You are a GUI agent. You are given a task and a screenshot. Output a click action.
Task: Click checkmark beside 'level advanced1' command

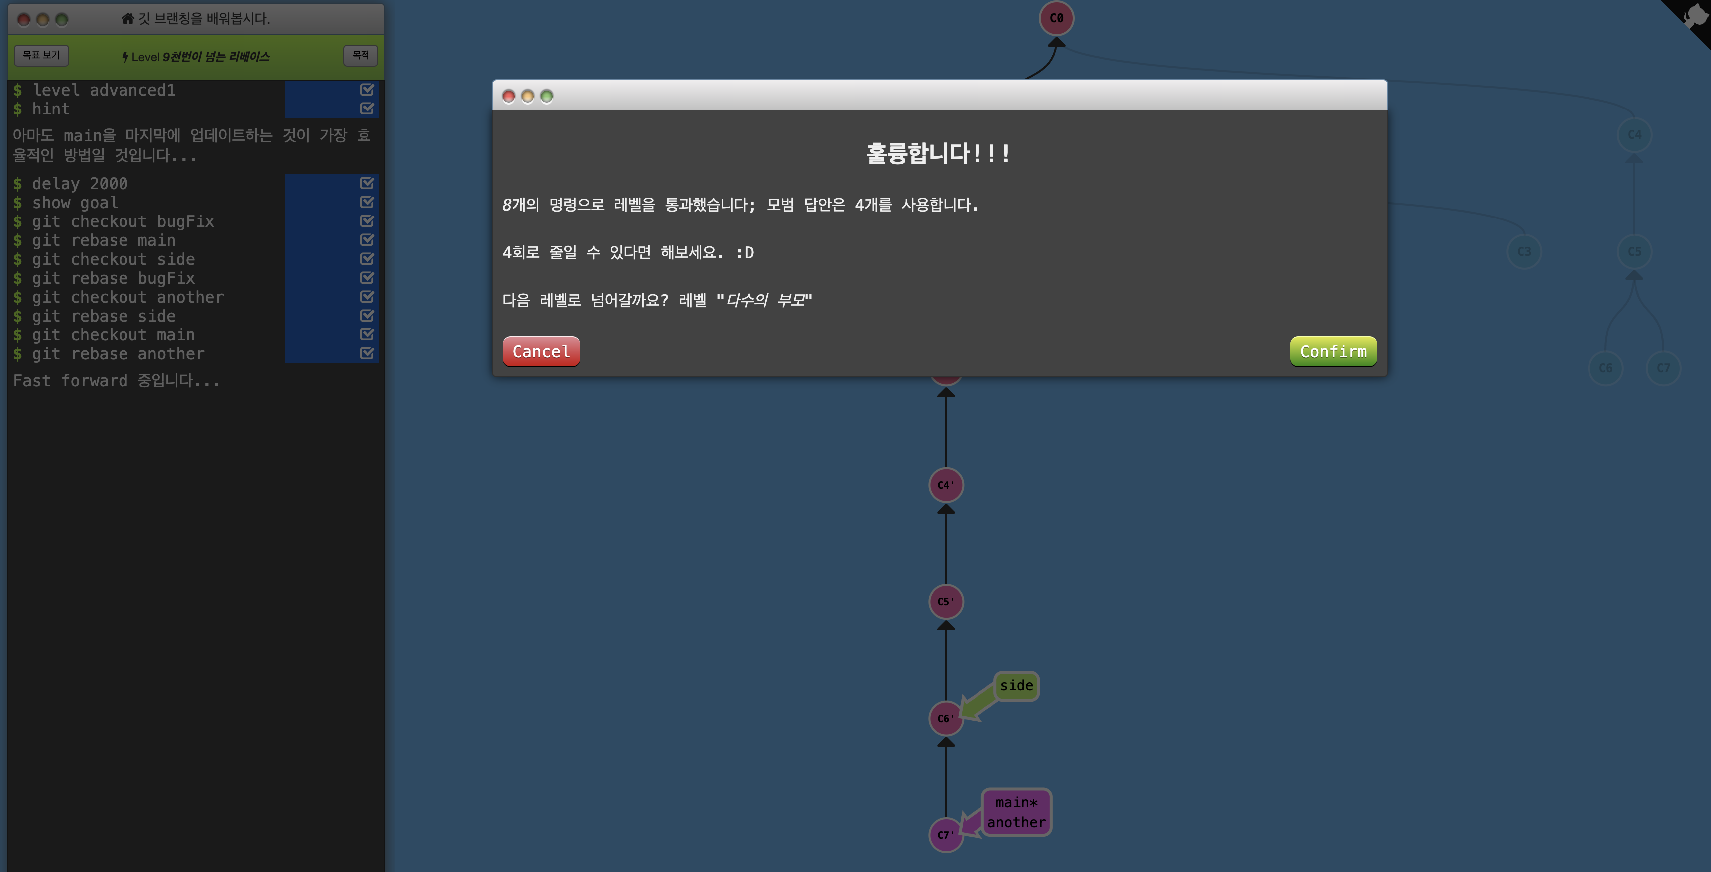[367, 90]
